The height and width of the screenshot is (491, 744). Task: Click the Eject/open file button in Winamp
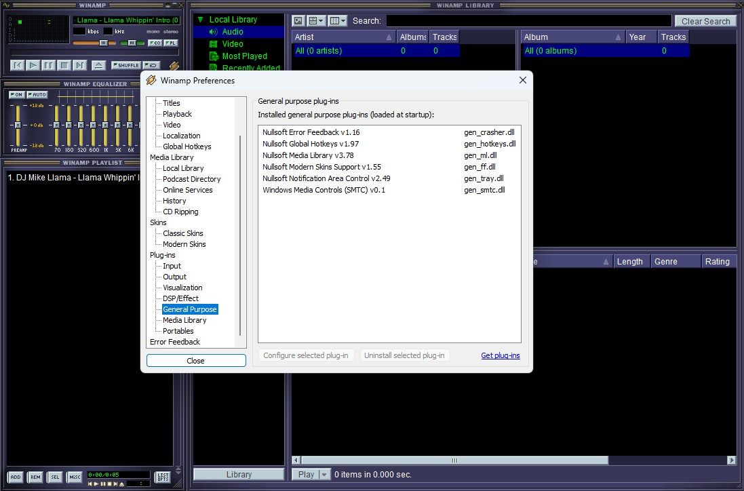tap(99, 66)
